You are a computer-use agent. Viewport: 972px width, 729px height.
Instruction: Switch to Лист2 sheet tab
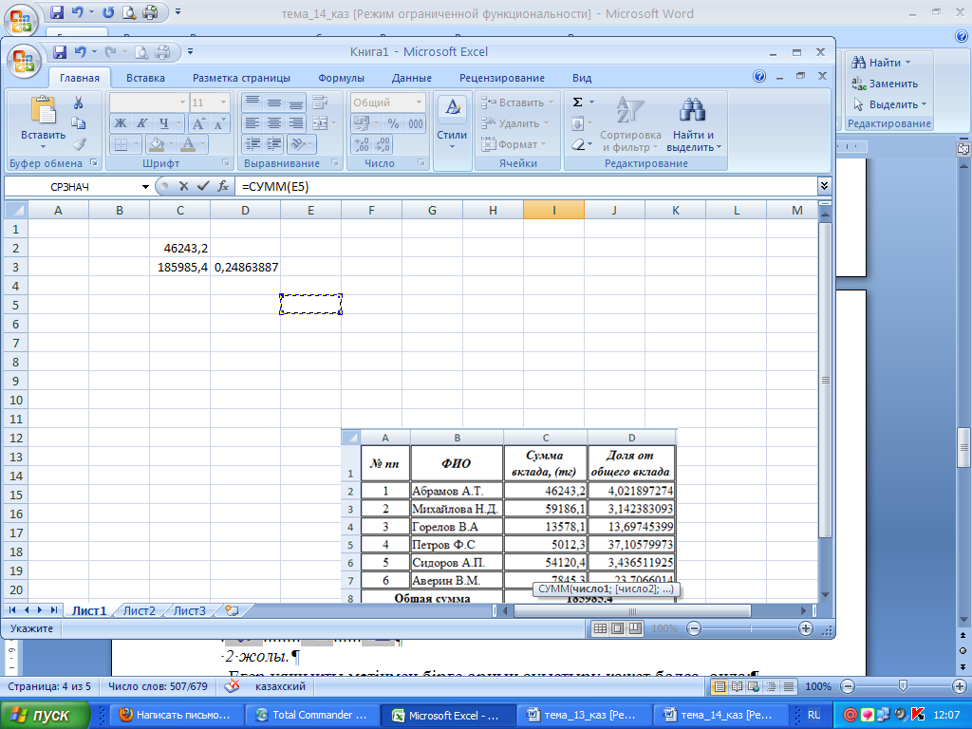(x=139, y=610)
